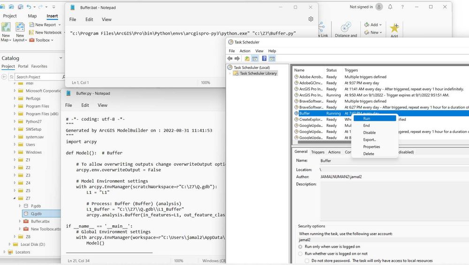The image size is (469, 265).
Task: Click the notifications bell icon
Action: click(390, 7)
